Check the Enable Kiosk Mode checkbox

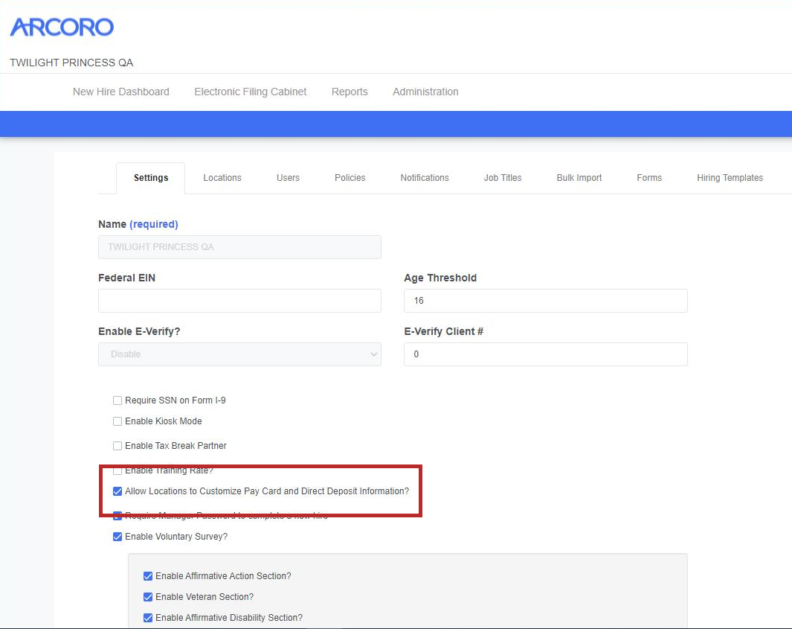pyautogui.click(x=117, y=421)
